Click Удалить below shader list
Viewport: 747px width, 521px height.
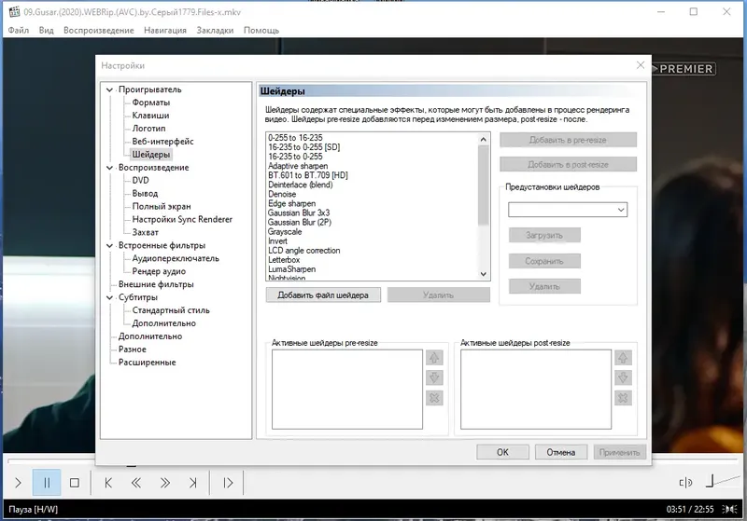tap(438, 295)
